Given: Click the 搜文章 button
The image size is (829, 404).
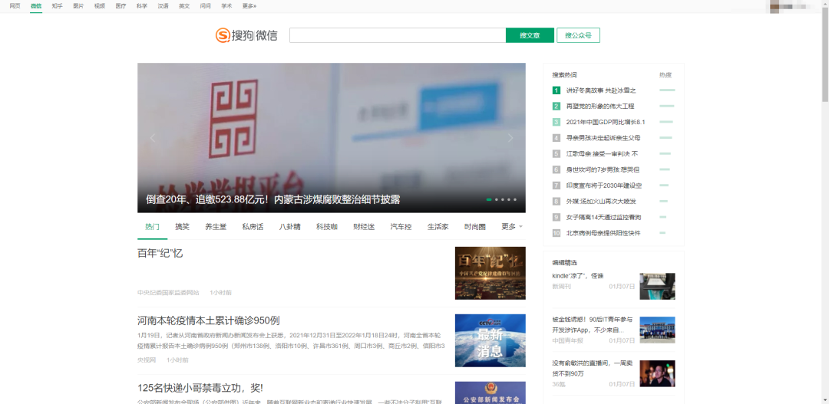Looking at the screenshot, I should (530, 35).
